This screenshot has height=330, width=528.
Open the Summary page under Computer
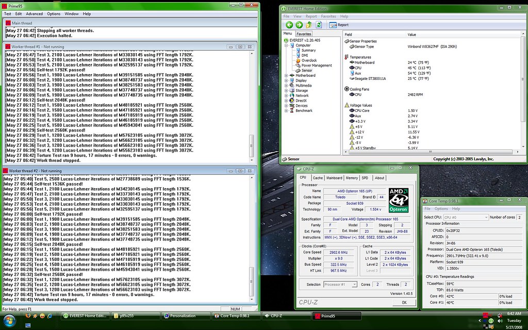(x=308, y=50)
